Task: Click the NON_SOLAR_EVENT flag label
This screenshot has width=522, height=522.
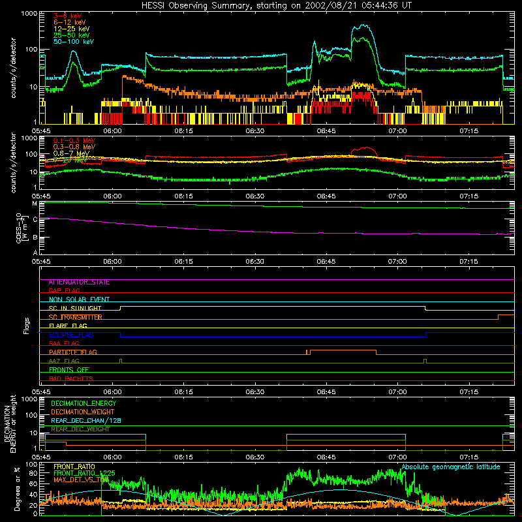Action: pos(79,299)
